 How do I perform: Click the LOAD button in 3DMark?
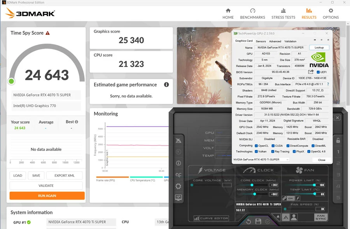coord(17,176)
